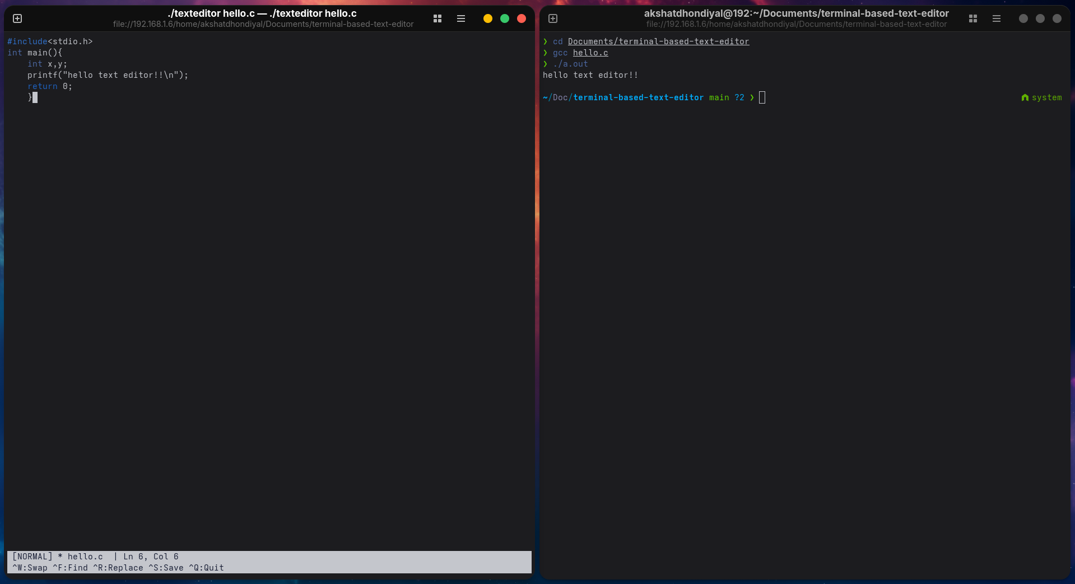The height and width of the screenshot is (584, 1075).
Task: Click the Documents/terminal-based-text-editor path link
Action: [658, 41]
